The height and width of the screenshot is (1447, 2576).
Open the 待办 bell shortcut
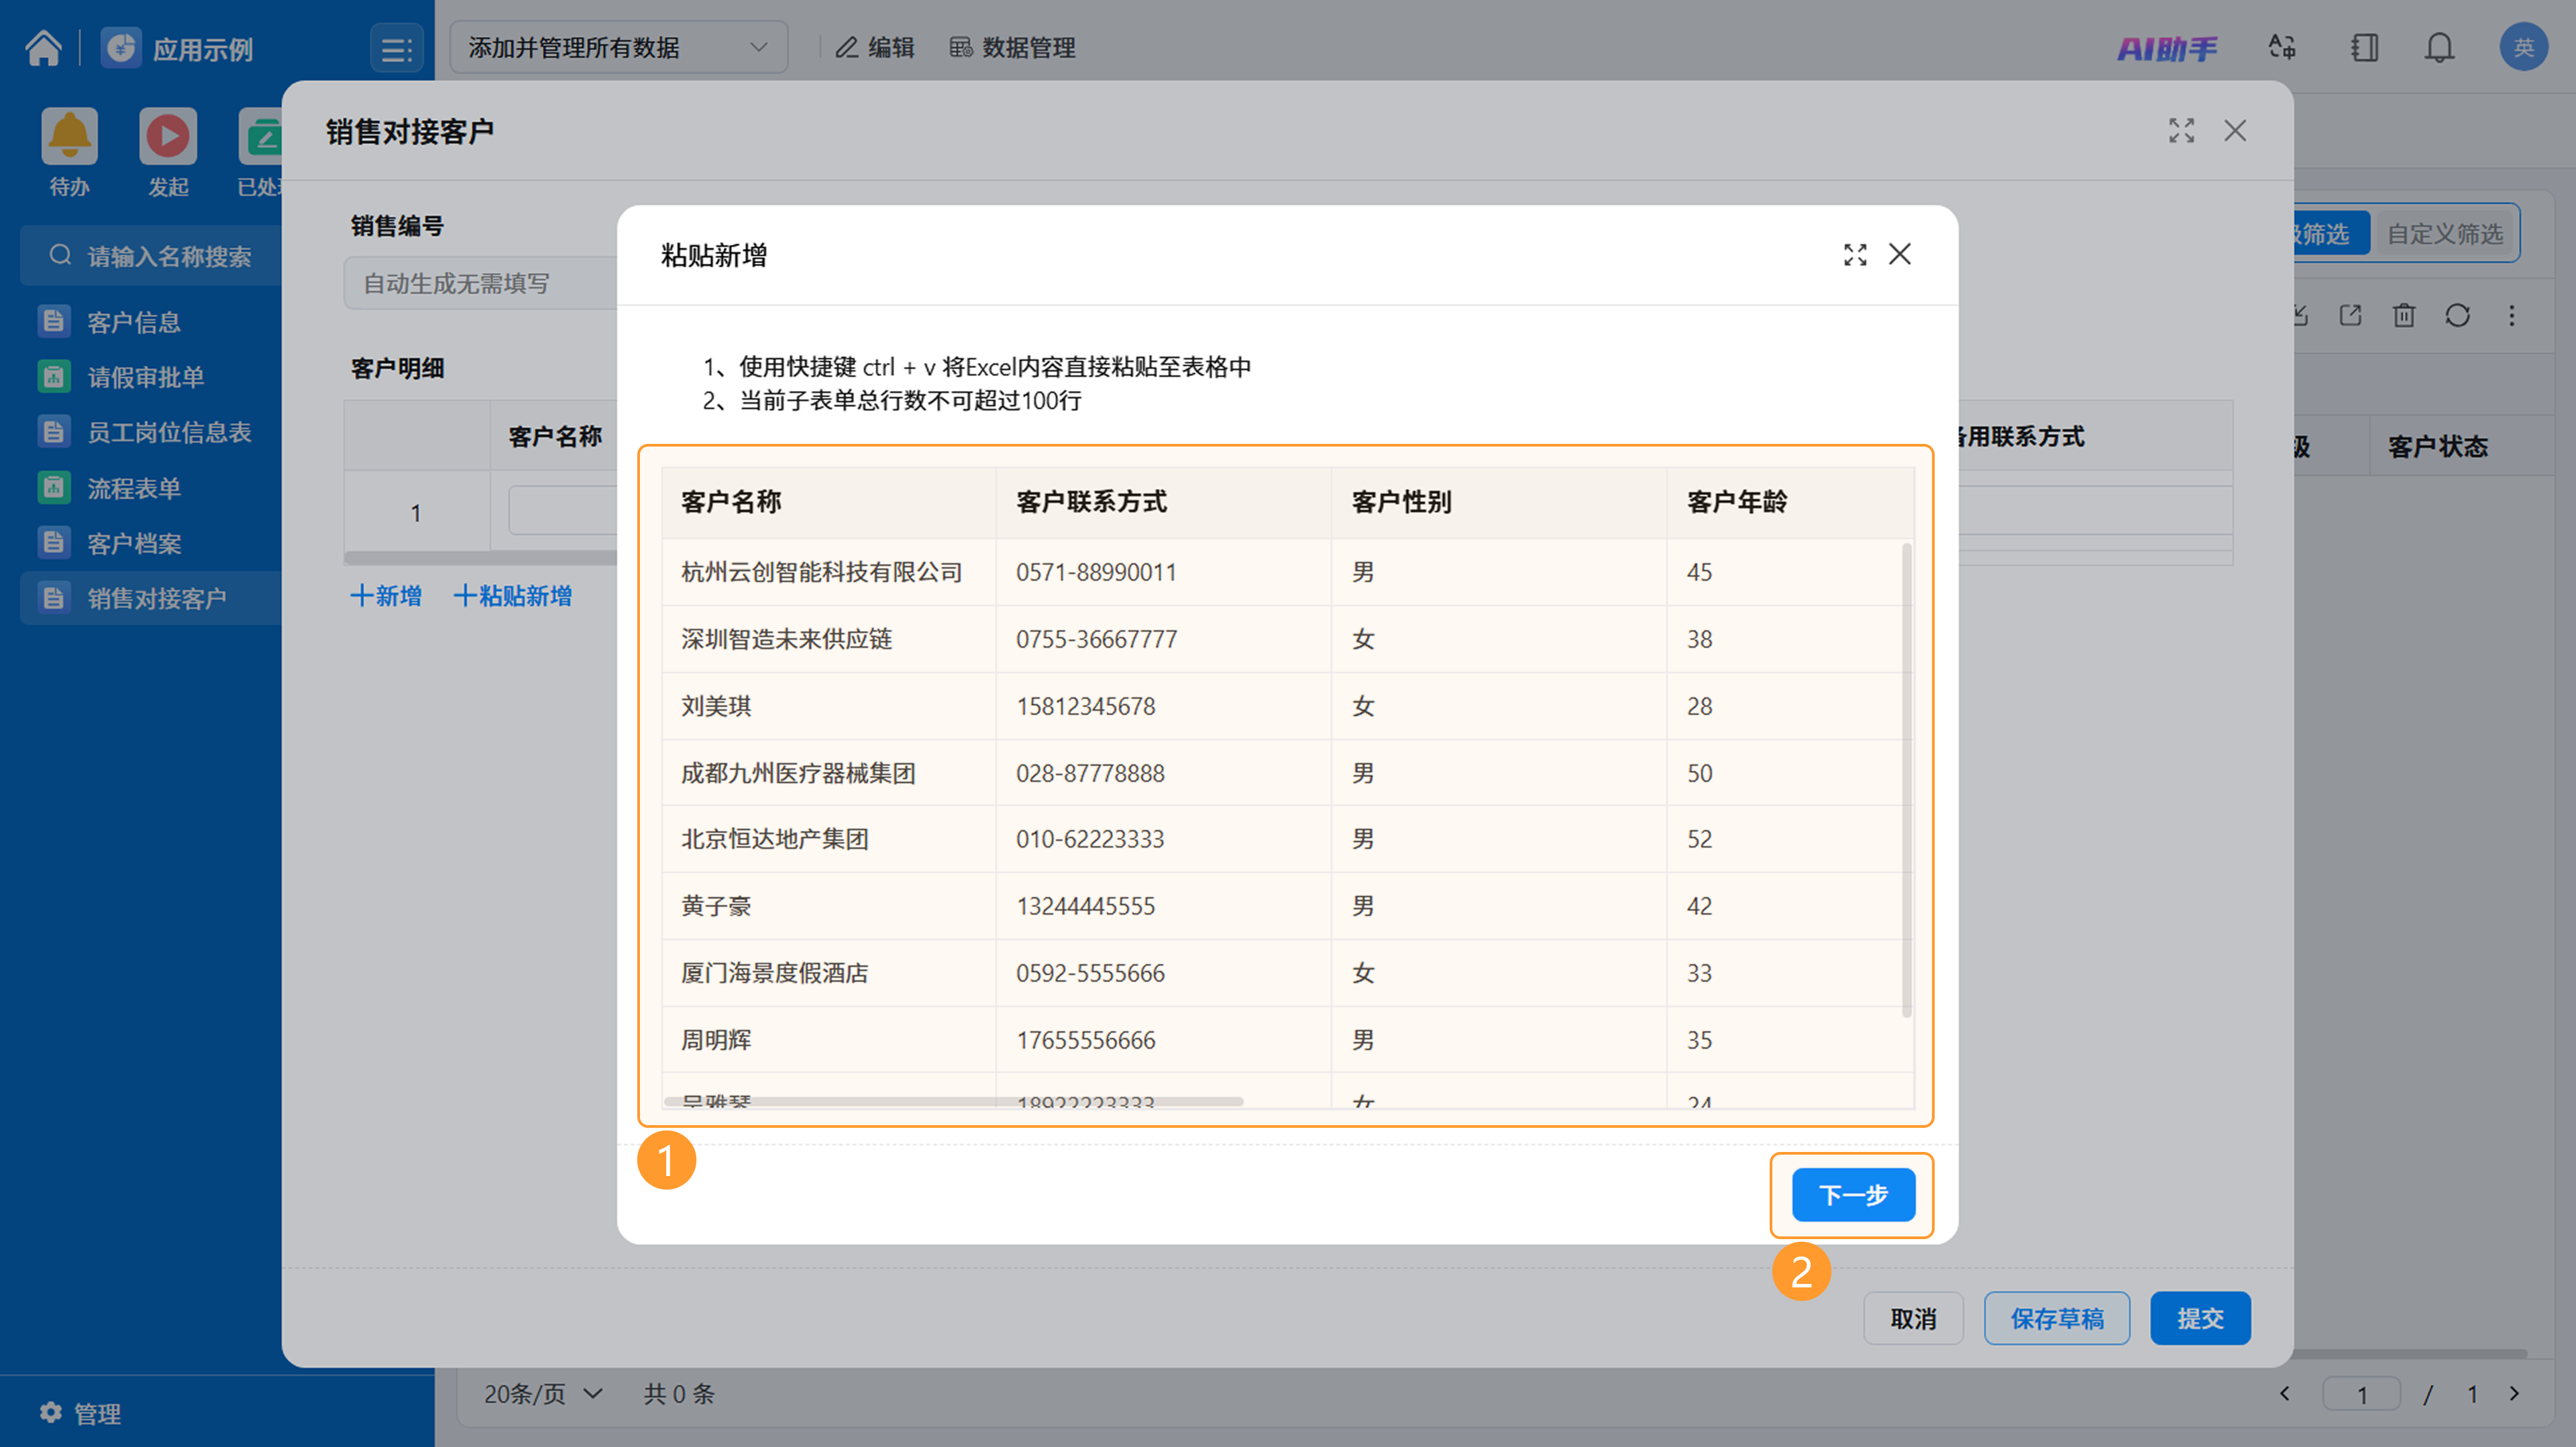(x=69, y=136)
